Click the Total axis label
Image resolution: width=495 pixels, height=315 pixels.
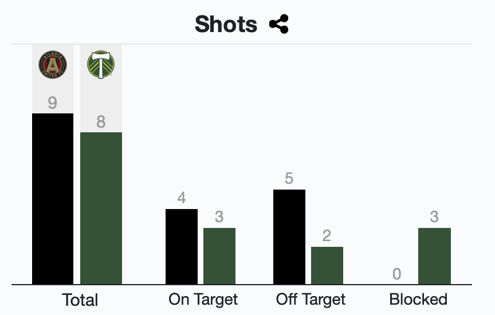[x=80, y=300]
